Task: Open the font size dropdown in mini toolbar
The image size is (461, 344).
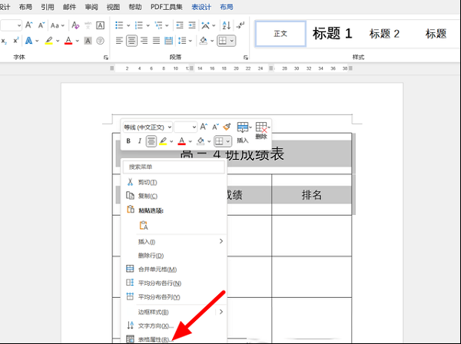Action: point(194,127)
